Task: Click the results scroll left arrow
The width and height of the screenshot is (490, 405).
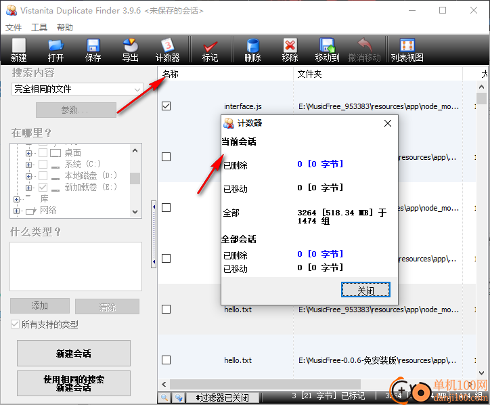Action: coord(164,384)
